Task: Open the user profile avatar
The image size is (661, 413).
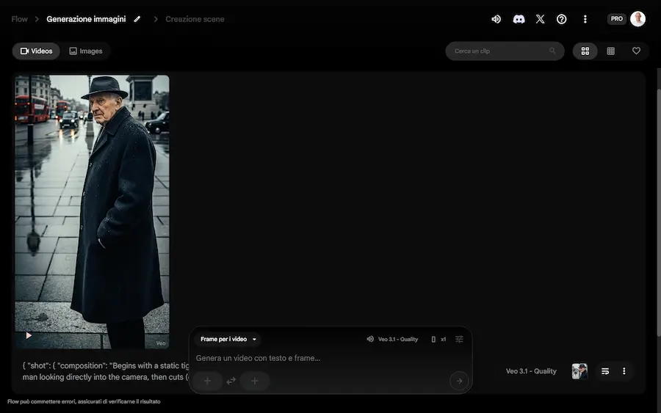Action: [637, 19]
